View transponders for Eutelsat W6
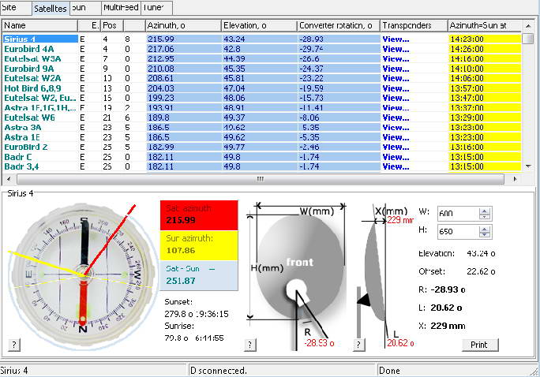 (x=396, y=118)
